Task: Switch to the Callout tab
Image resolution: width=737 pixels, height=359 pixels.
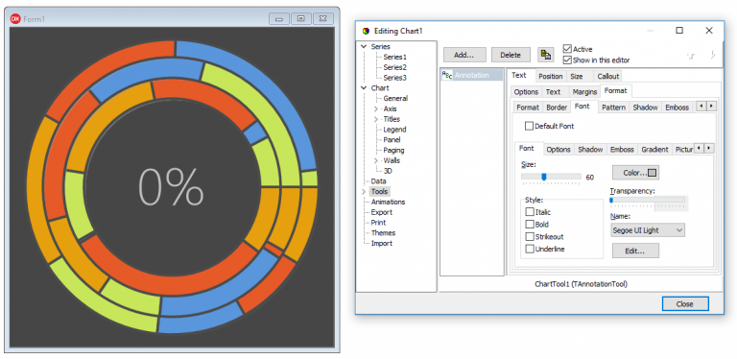Action: pos(607,76)
